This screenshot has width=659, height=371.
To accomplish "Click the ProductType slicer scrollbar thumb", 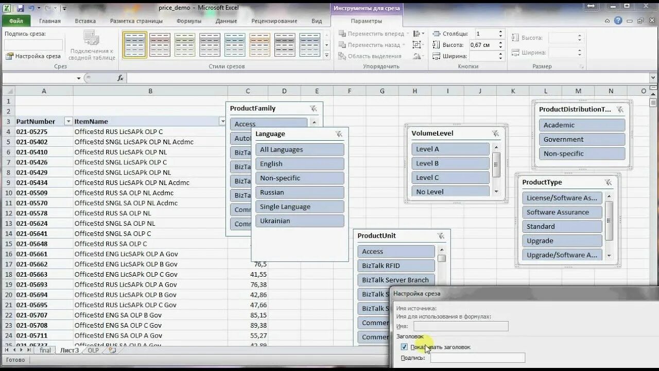I will pyautogui.click(x=609, y=221).
